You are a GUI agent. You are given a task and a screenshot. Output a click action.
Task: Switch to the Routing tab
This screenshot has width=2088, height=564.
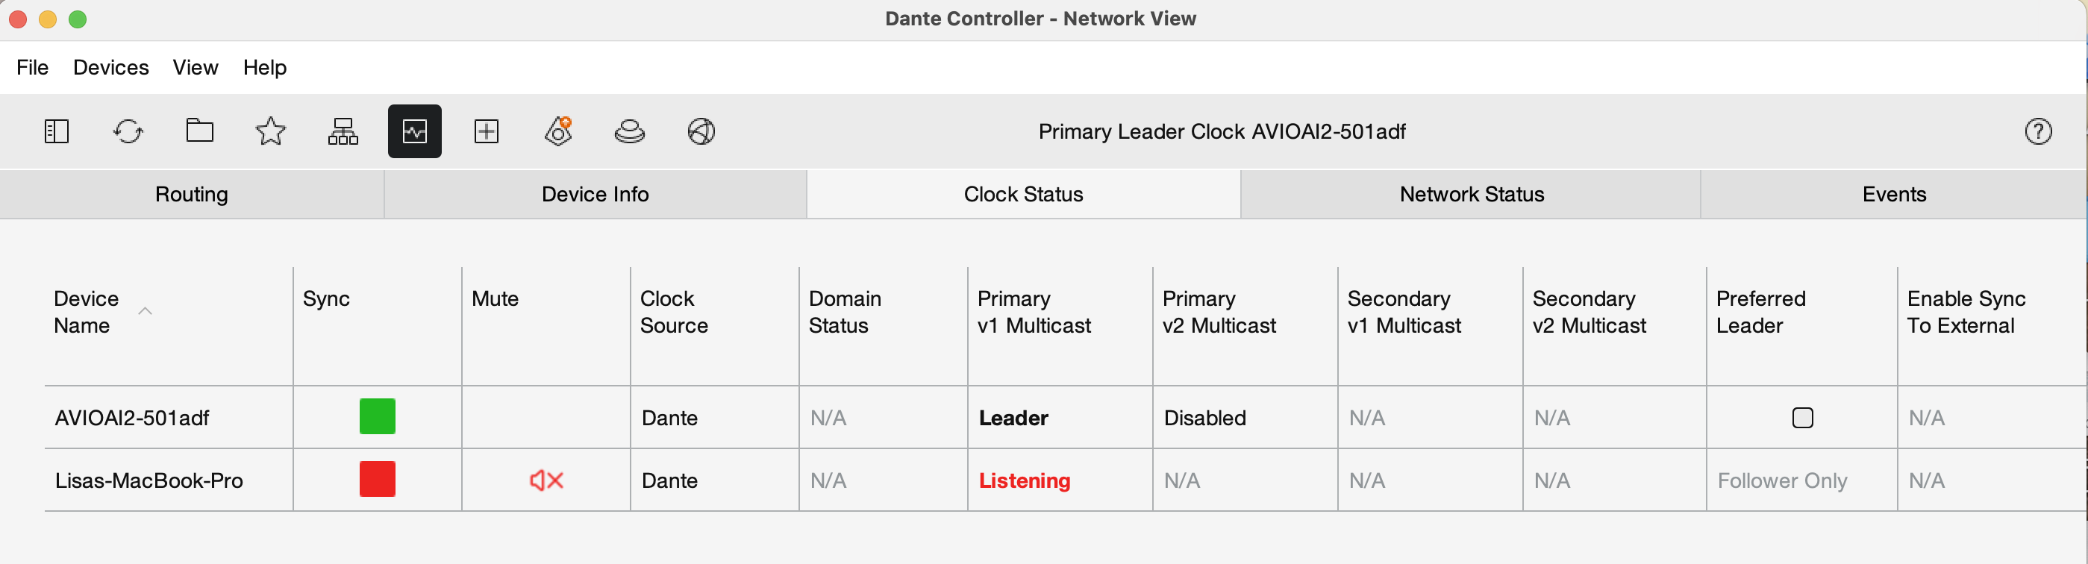(x=192, y=195)
